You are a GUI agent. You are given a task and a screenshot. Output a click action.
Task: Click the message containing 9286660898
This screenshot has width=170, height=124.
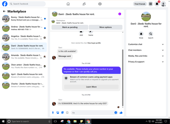pyautogui.click(x=83, y=103)
